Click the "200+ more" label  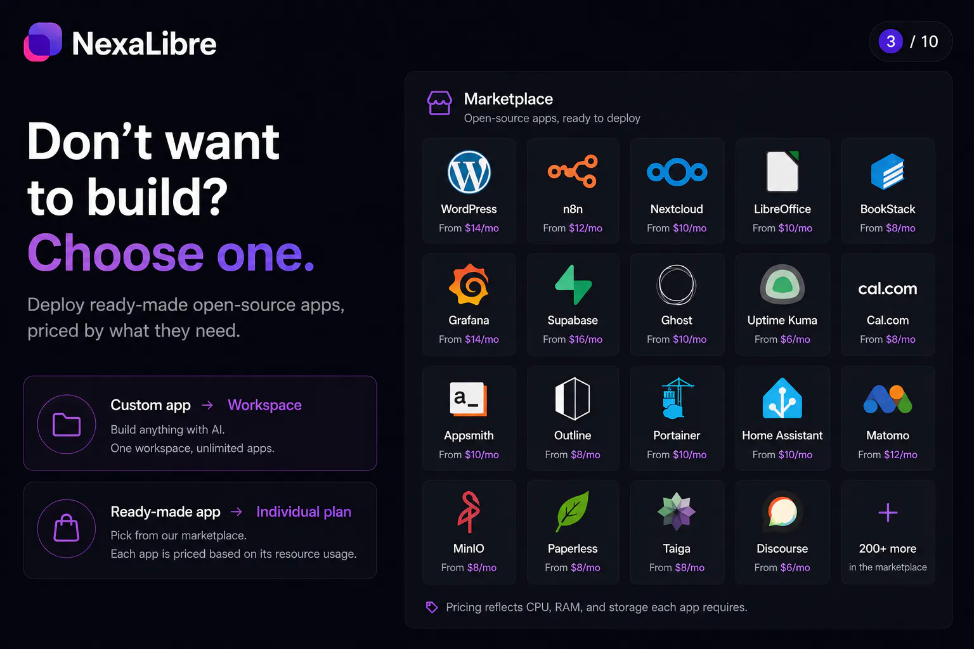coord(888,548)
